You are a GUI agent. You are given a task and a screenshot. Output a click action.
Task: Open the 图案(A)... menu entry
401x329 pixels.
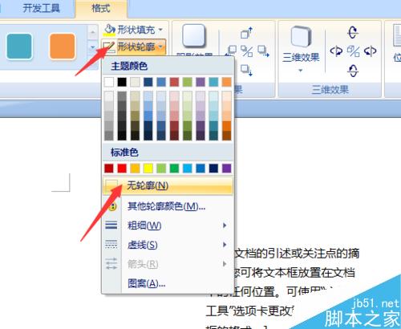coord(168,283)
